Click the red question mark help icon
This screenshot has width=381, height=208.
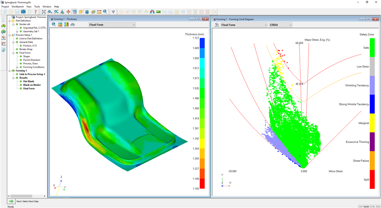coord(35,12)
